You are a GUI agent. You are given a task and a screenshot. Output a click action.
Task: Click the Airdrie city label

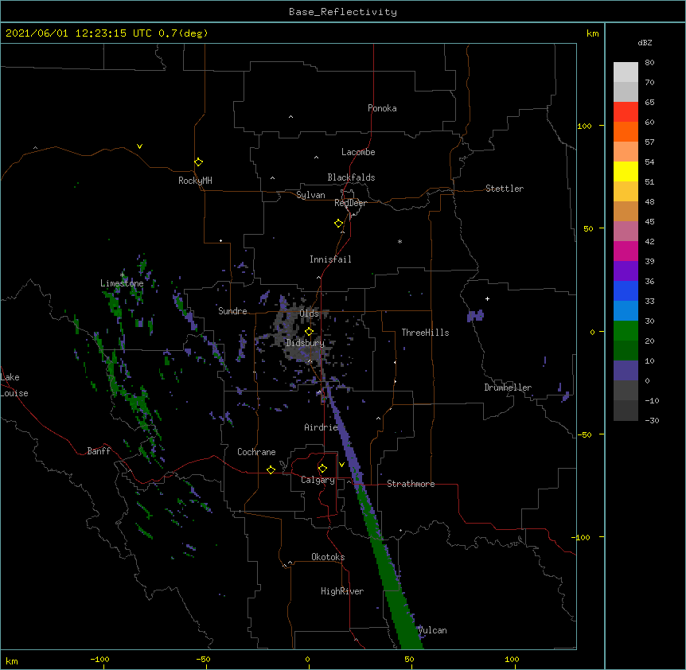click(321, 427)
